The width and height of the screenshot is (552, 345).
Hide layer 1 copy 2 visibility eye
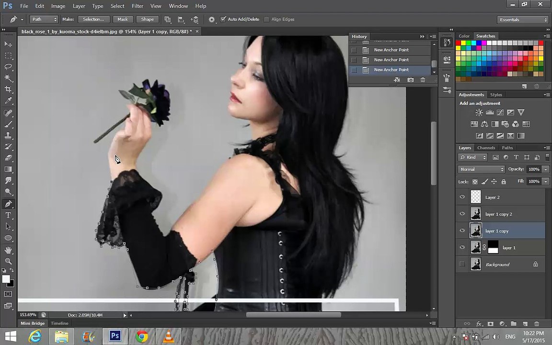pos(462,214)
